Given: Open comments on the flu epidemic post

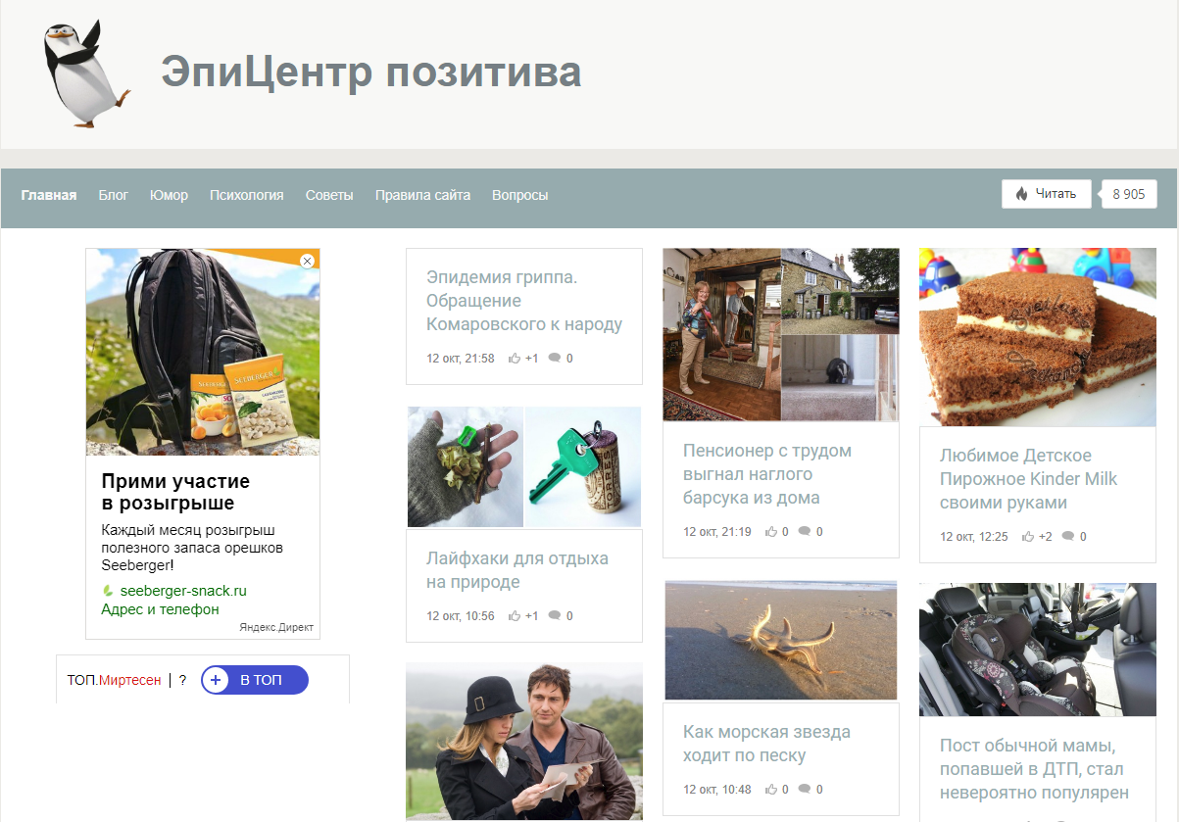Looking at the screenshot, I should click(555, 359).
